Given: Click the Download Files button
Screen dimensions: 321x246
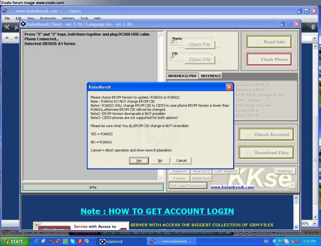Looking at the screenshot, I should [266, 153].
